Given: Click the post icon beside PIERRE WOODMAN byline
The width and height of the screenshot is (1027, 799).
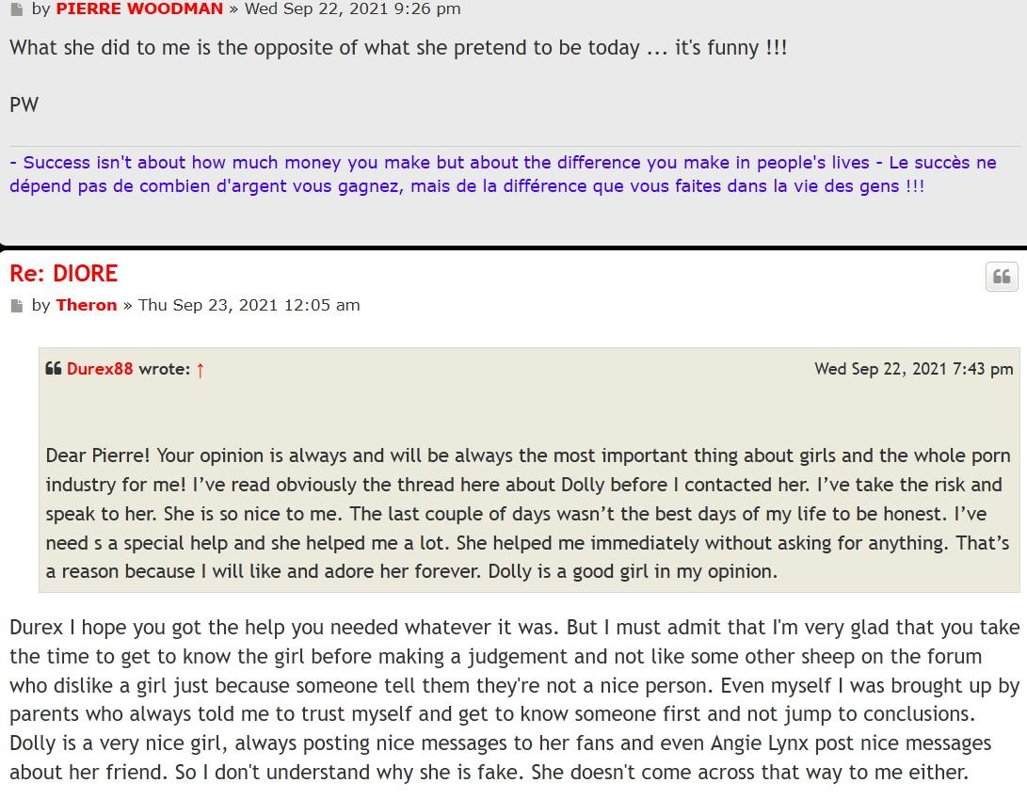Looking at the screenshot, I should [x=16, y=9].
